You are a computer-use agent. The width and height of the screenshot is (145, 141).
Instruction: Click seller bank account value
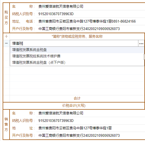79,135
